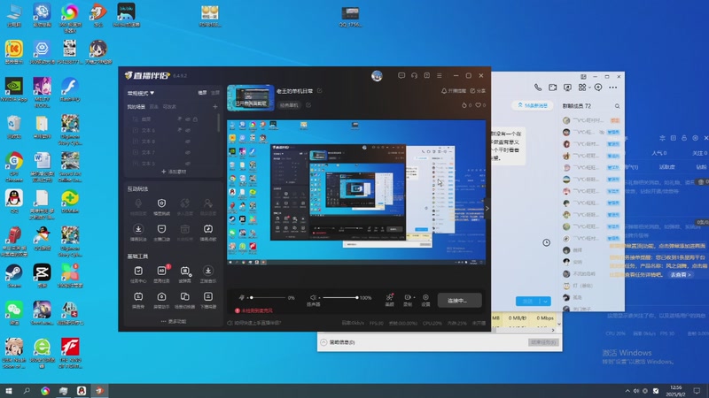The image size is (709, 398).
Task: Open the Steam desktop shortcut
Action: pyautogui.click(x=14, y=276)
